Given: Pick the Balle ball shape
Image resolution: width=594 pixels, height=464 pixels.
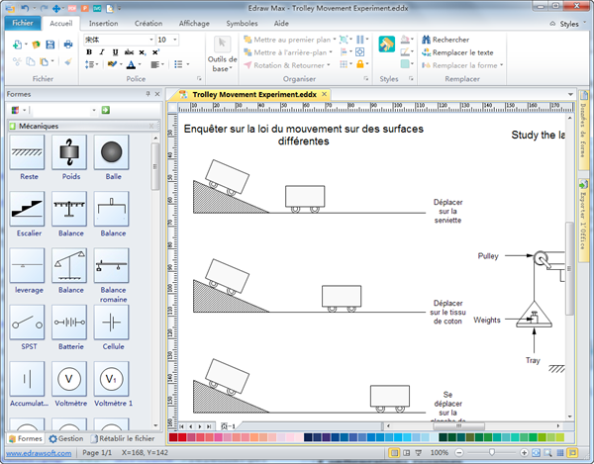Looking at the screenshot, I should point(113,151).
